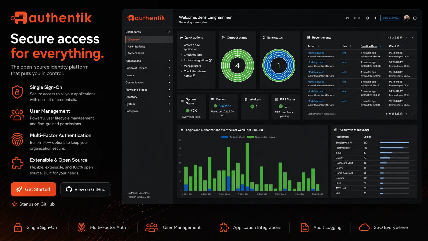Click the Alertmanager usage bar
Screen dimensions: 428x241
click(394, 148)
